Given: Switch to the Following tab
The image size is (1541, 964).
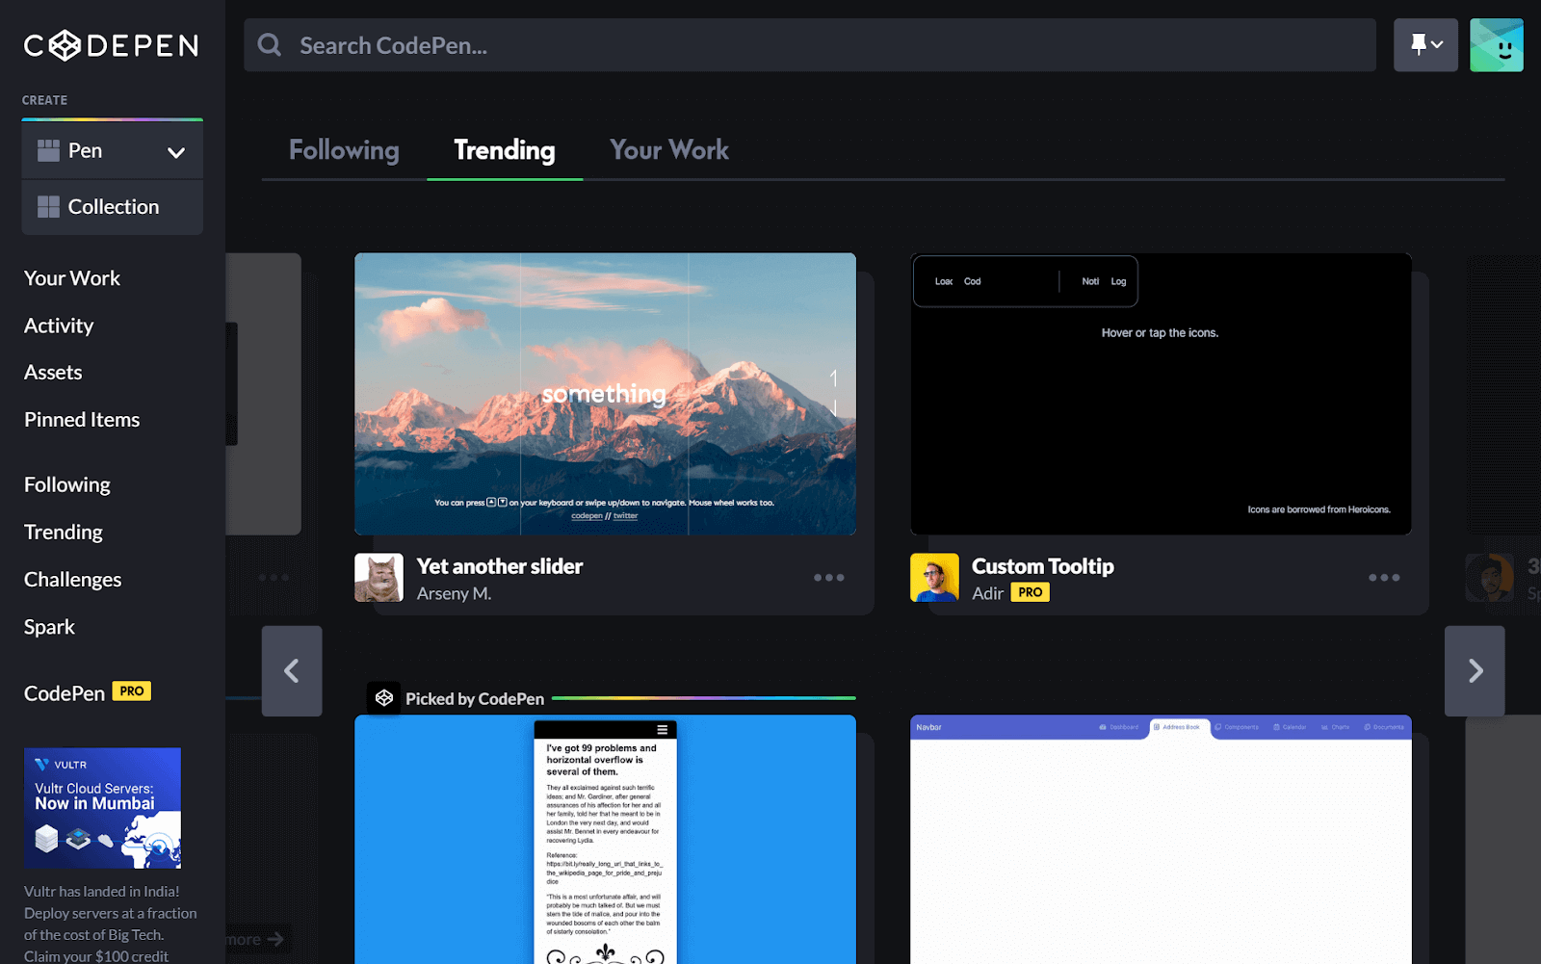Looking at the screenshot, I should [x=344, y=150].
